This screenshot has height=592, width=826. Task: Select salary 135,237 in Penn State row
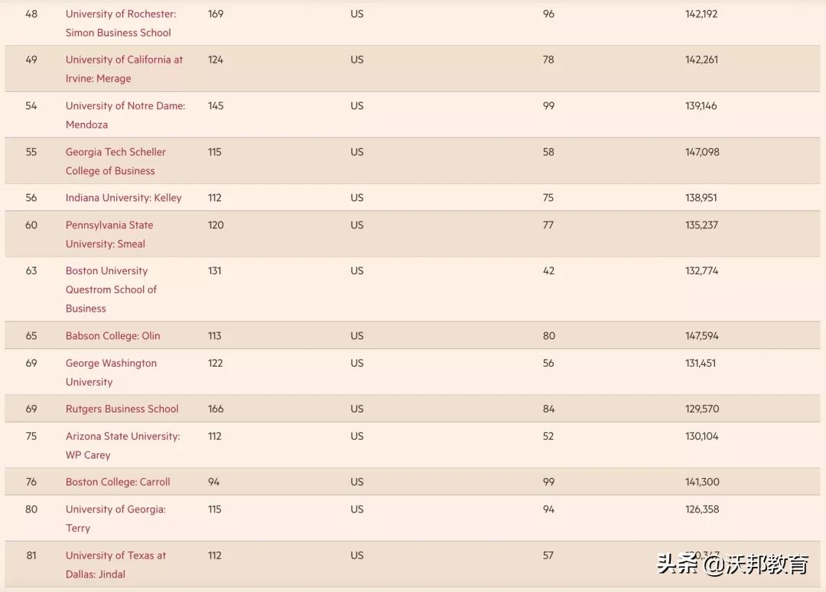click(701, 225)
